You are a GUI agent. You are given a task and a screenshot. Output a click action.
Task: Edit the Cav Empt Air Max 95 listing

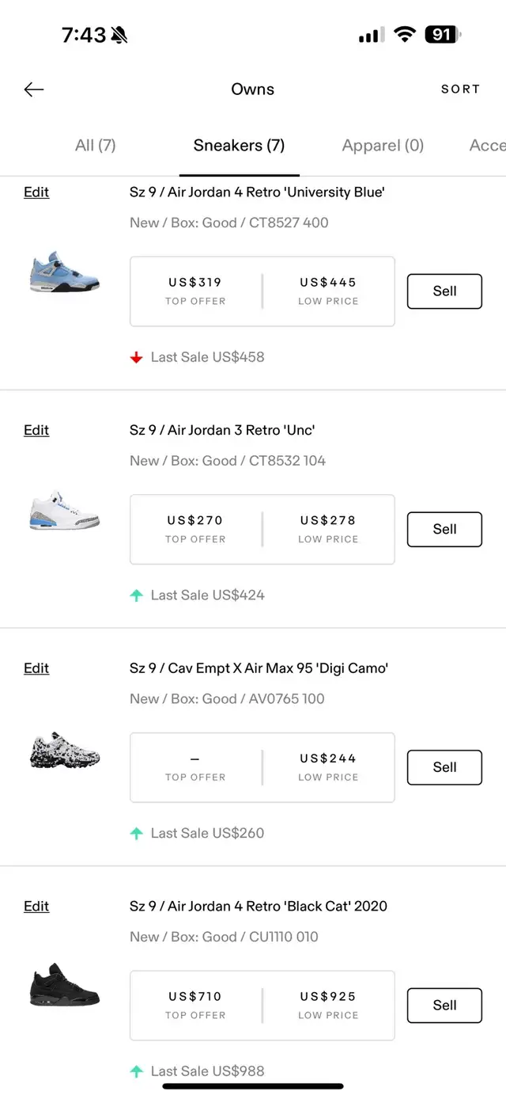(36, 669)
